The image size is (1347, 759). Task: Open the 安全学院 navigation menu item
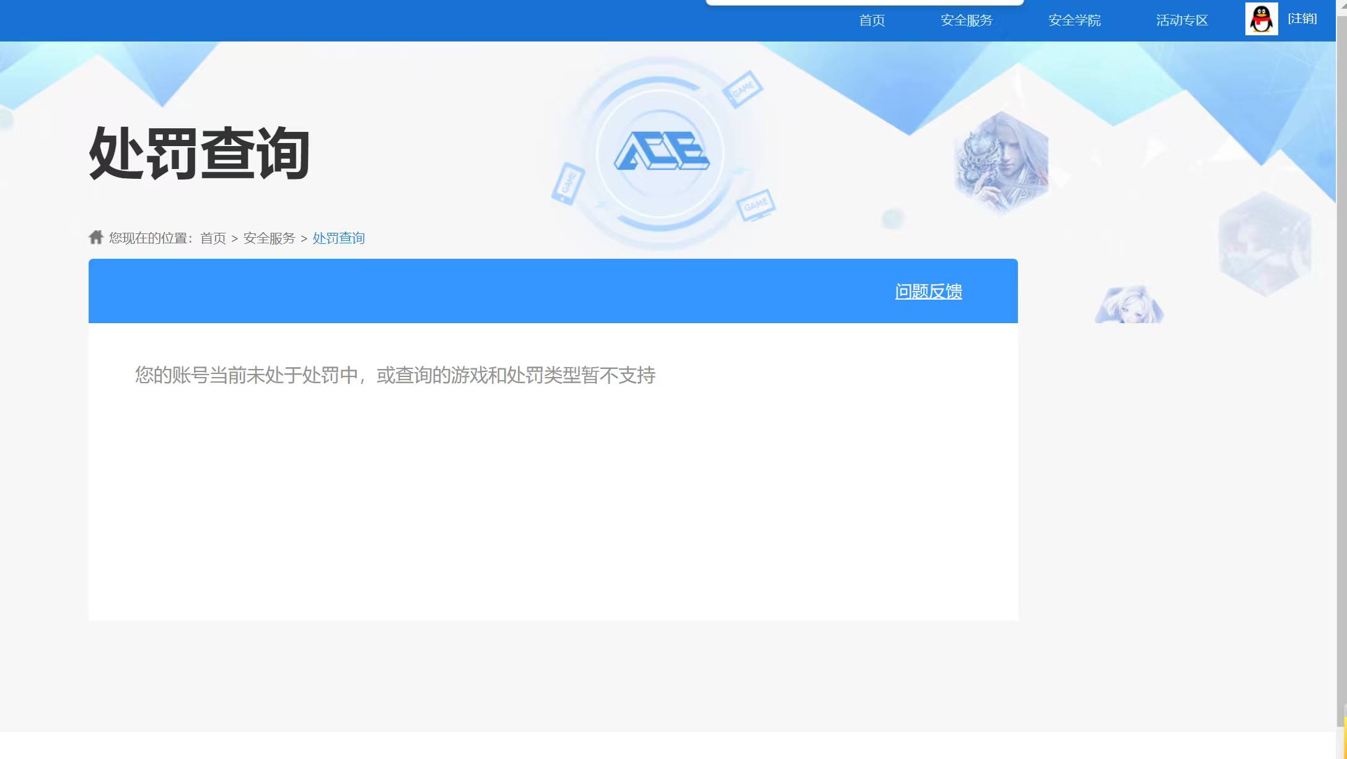[1074, 20]
